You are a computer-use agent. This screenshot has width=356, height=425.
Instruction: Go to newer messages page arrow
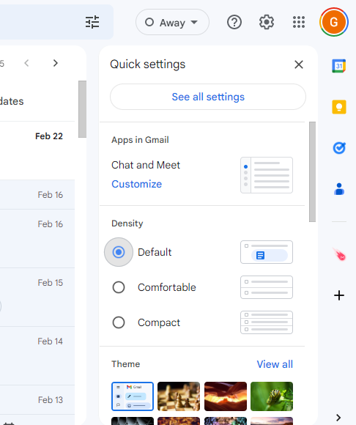tap(26, 63)
